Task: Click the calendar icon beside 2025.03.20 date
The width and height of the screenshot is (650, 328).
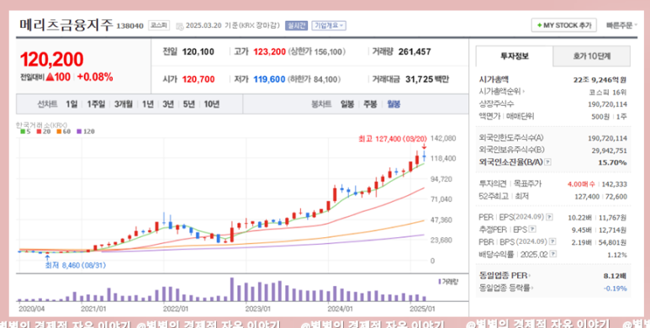Action: (x=179, y=26)
